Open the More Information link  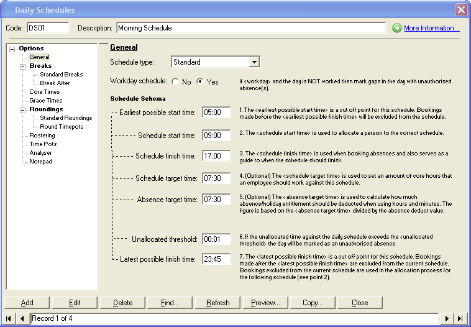pos(432,28)
